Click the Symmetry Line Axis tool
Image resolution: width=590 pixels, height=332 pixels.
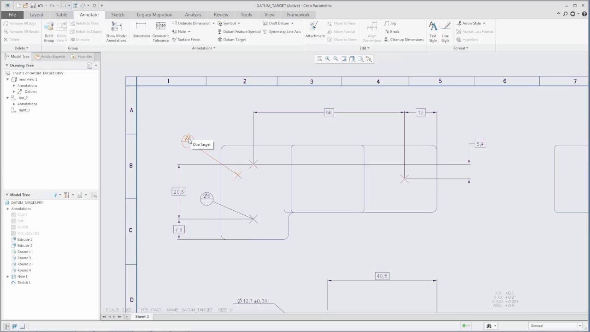point(282,31)
